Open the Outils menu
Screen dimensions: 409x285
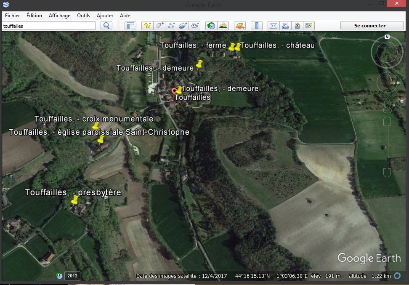83,16
